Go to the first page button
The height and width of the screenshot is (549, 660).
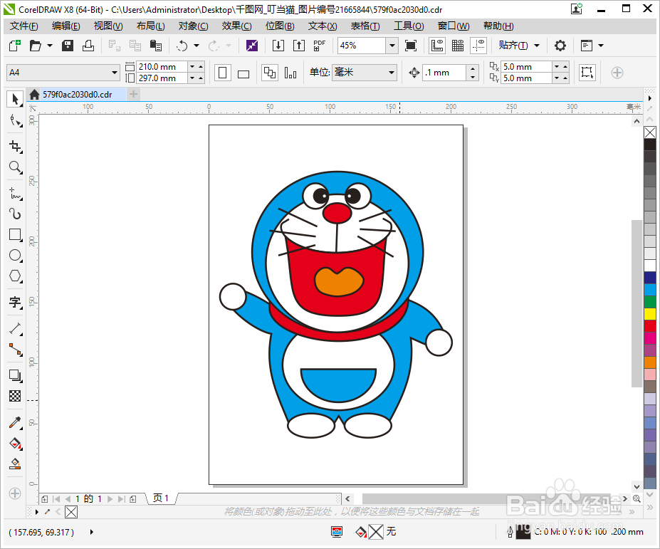click(x=56, y=499)
